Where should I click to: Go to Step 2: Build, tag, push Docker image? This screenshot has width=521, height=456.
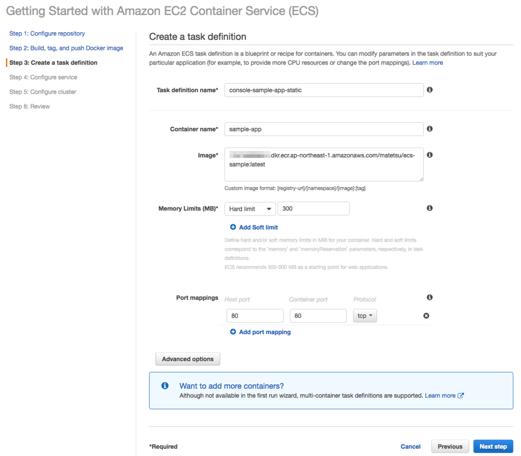click(x=66, y=48)
